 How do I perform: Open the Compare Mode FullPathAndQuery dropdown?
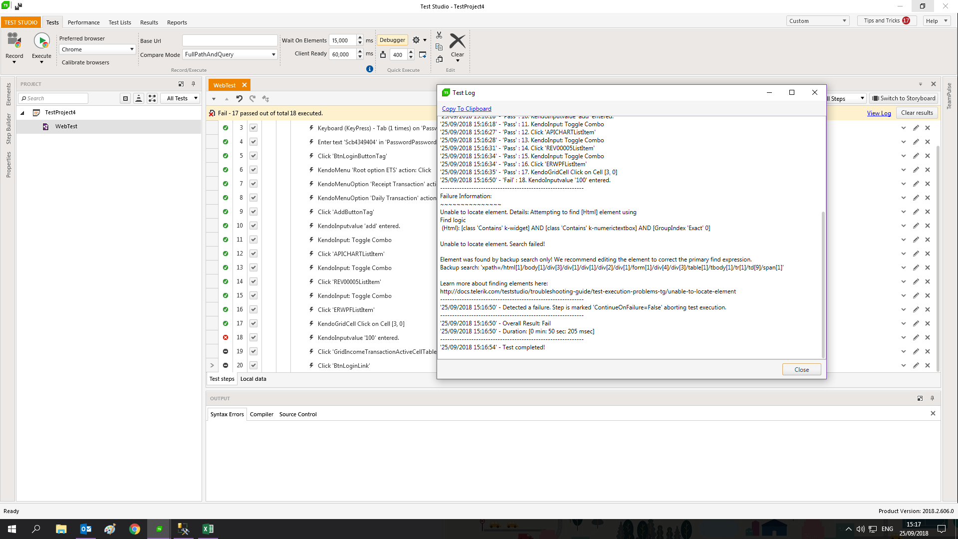point(230,54)
